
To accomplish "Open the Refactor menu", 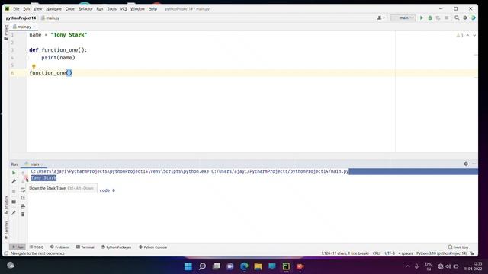I will pos(85,9).
